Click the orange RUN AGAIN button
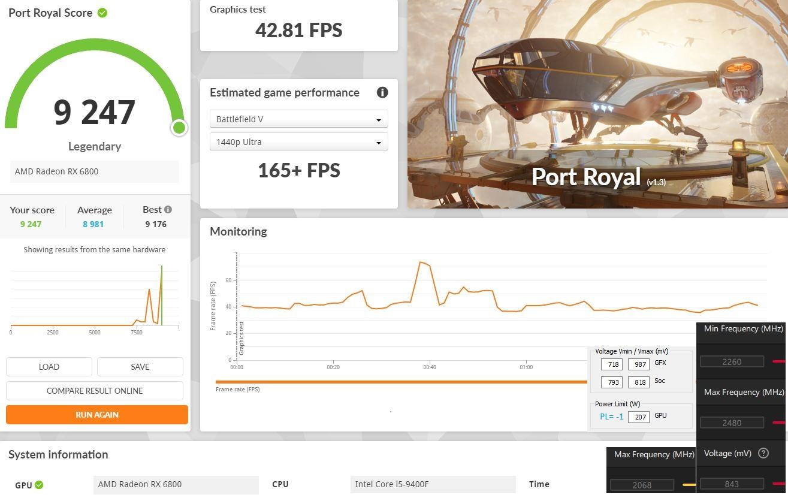Image resolution: width=788 pixels, height=495 pixels. (97, 415)
